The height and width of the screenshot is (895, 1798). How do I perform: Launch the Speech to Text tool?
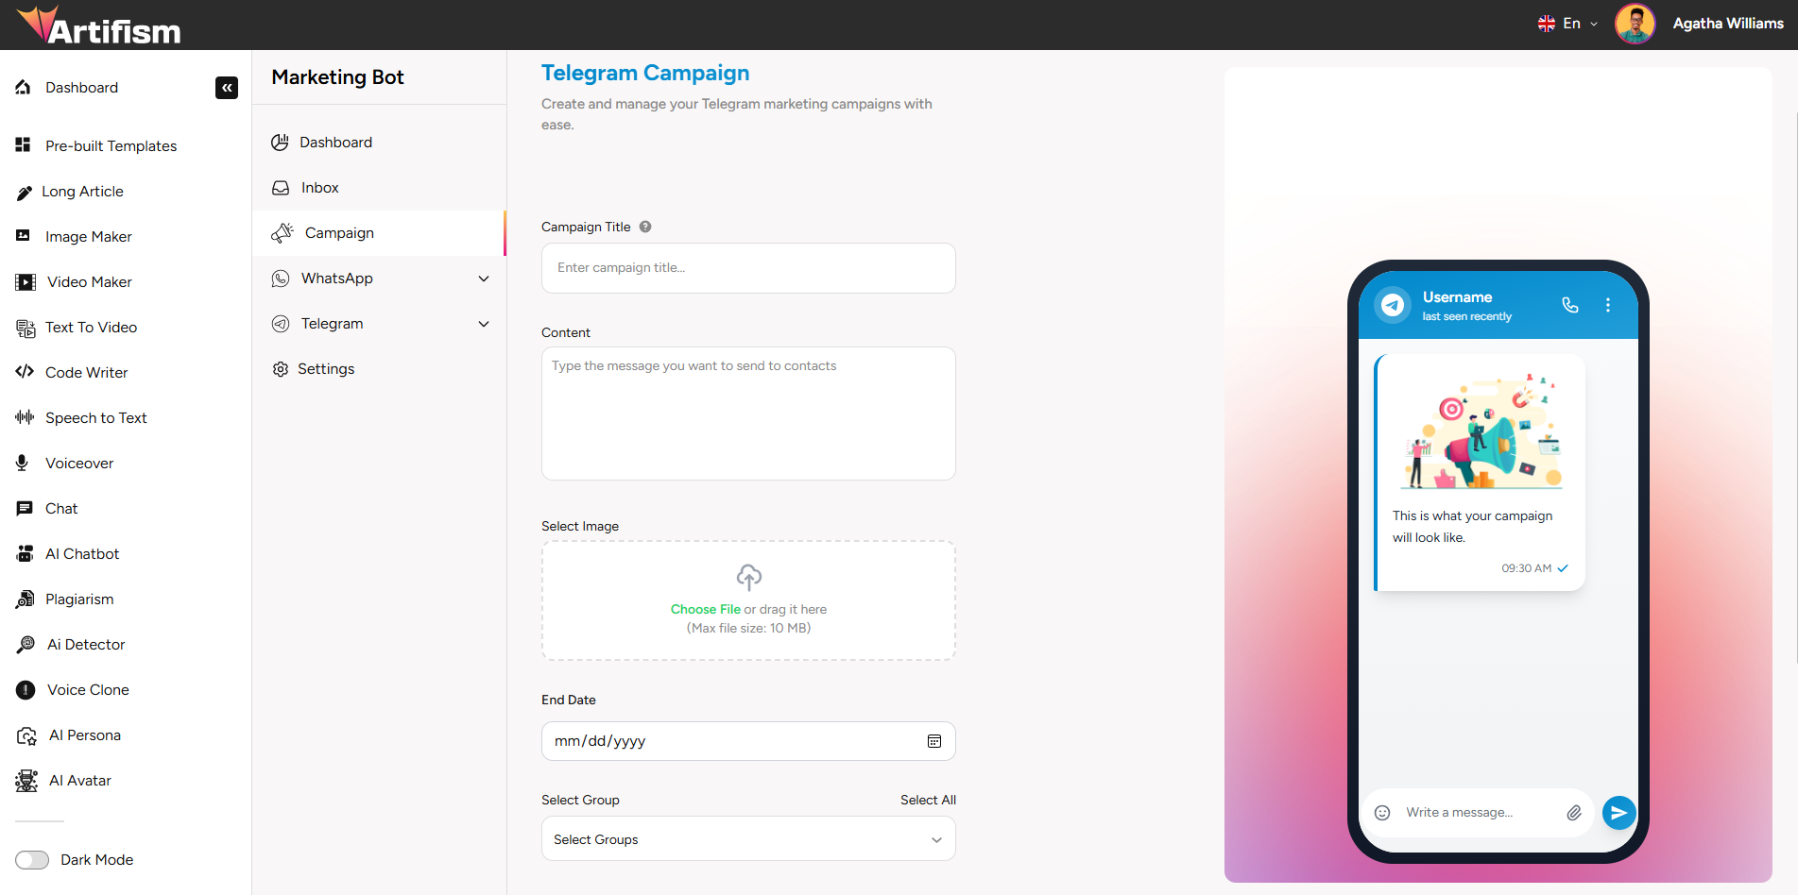(x=95, y=417)
